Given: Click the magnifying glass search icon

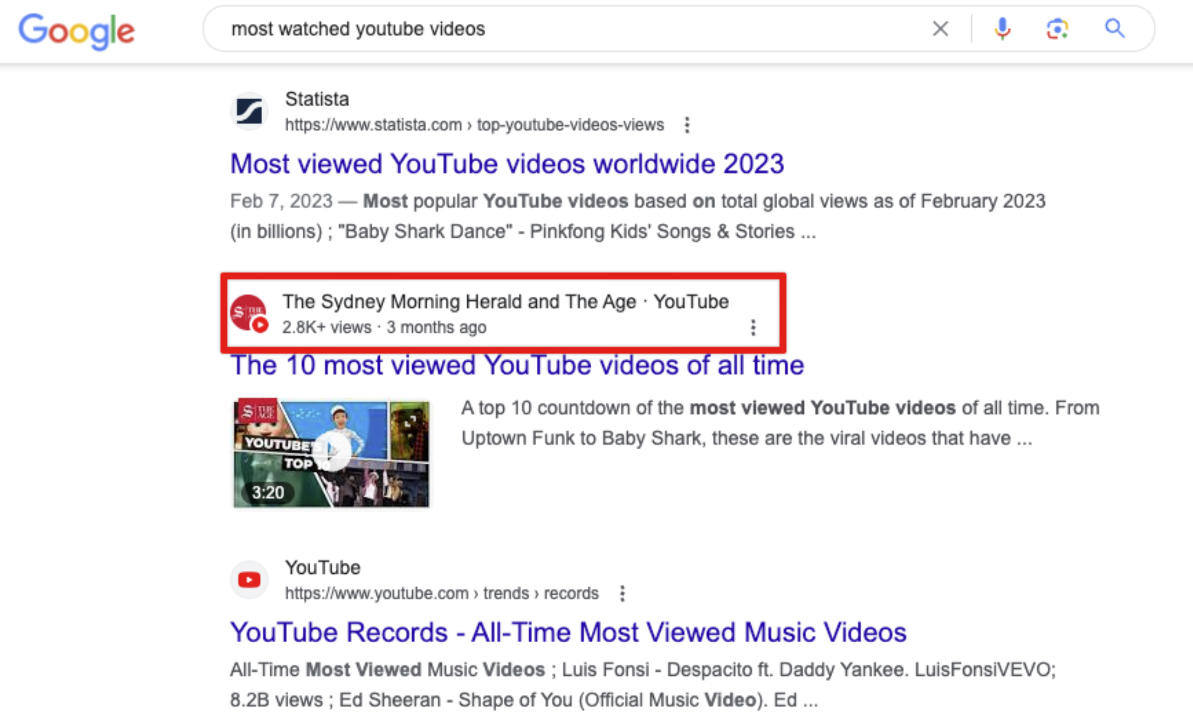Looking at the screenshot, I should [x=1115, y=29].
